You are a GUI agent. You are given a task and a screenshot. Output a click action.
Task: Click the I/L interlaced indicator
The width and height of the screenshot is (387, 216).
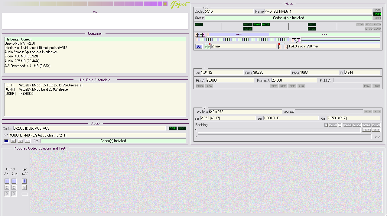[x=209, y=86]
